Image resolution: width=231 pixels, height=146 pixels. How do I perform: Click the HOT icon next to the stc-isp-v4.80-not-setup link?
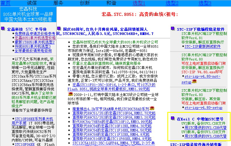tap(194, 81)
